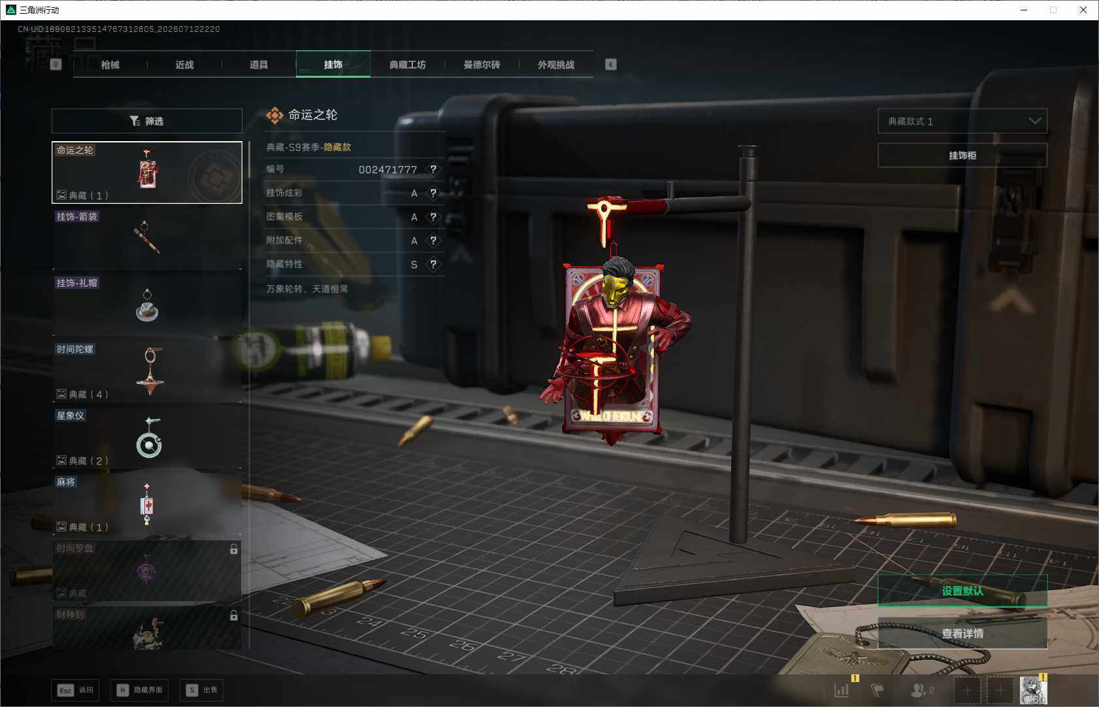
Task: Click the 万象轮转，天道恒常 description
Action: [x=307, y=289]
